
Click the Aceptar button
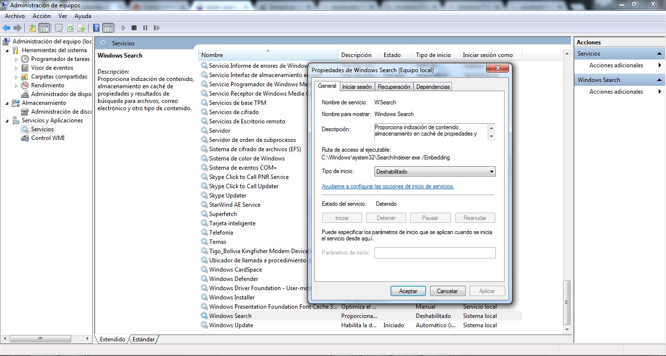point(408,291)
